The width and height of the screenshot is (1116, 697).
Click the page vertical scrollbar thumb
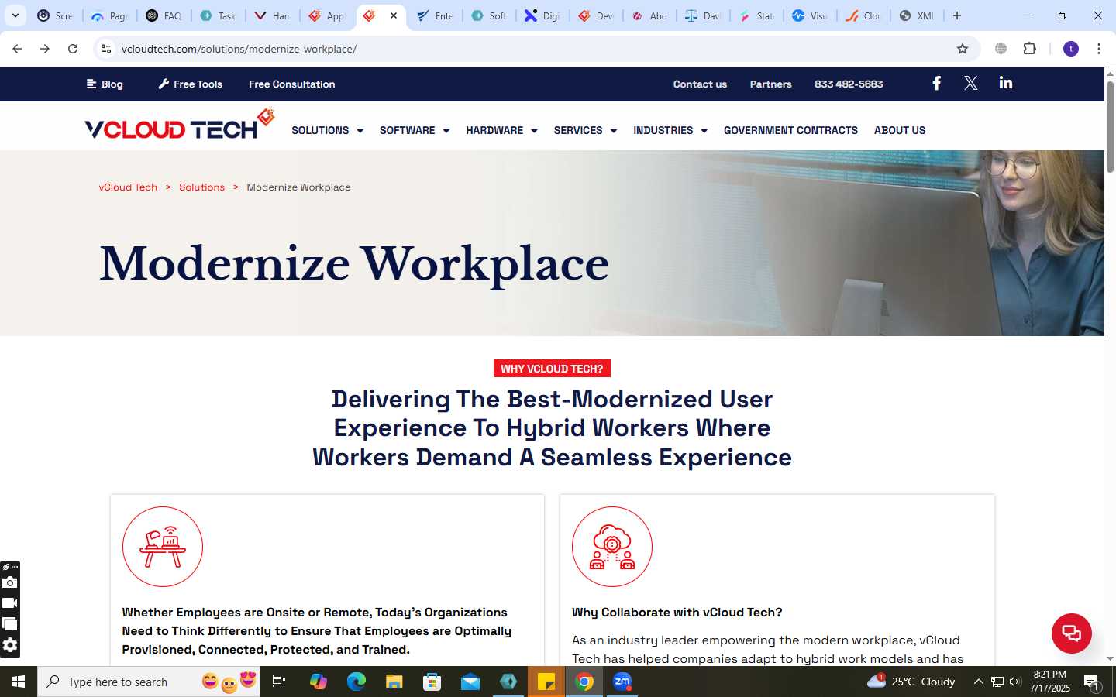1110,125
